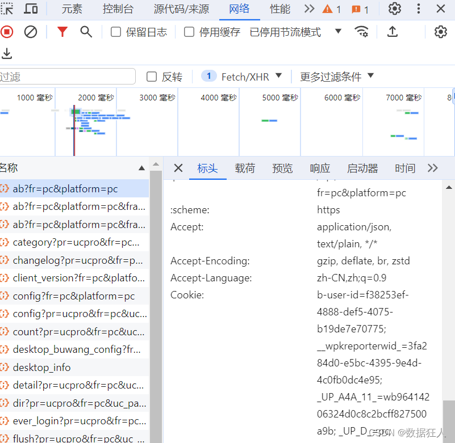Click inside the 过滤 filter input field

point(68,76)
